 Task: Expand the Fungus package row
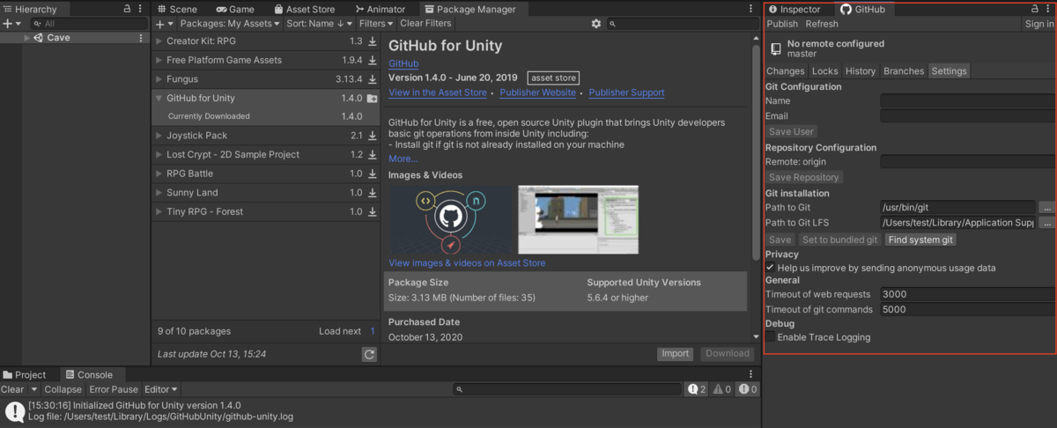159,79
